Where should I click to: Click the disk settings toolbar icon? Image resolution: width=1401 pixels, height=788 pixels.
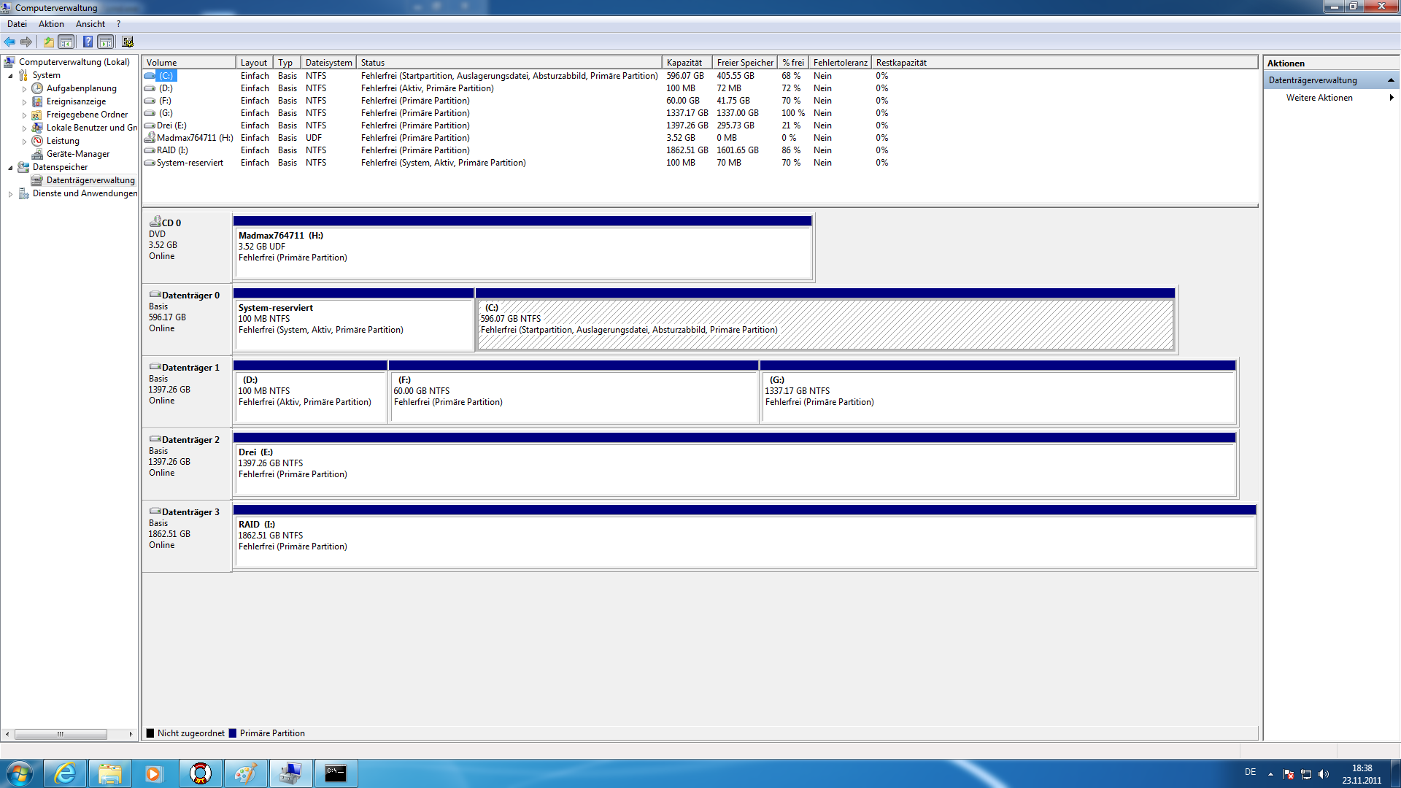pos(128,42)
